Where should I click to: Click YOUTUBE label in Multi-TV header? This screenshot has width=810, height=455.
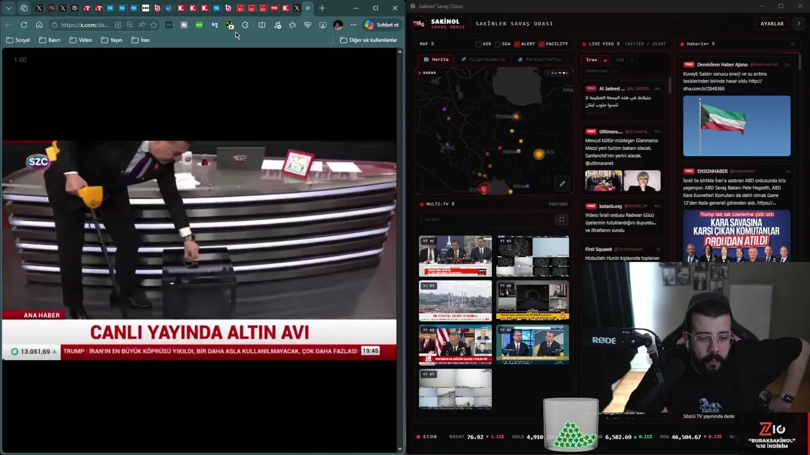[558, 204]
